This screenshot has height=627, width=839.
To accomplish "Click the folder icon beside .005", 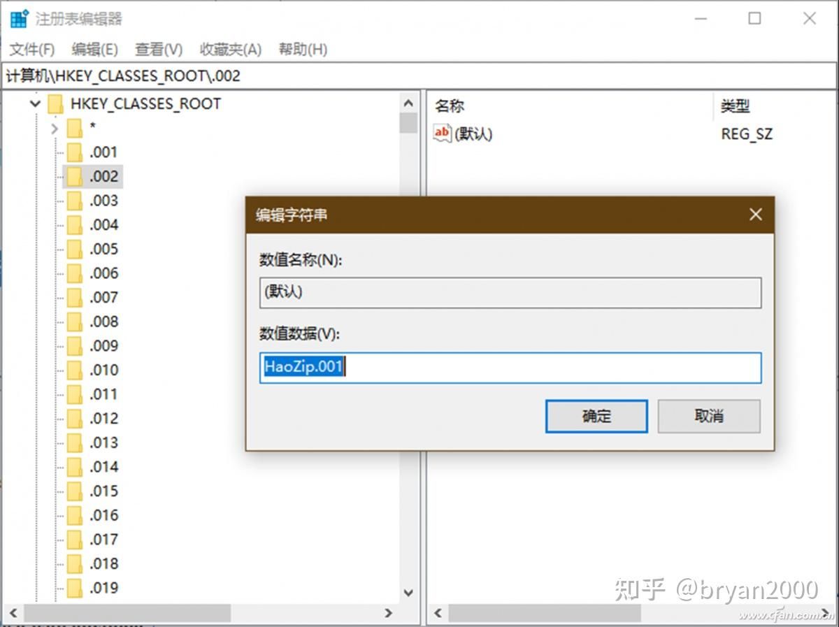I will (74, 249).
